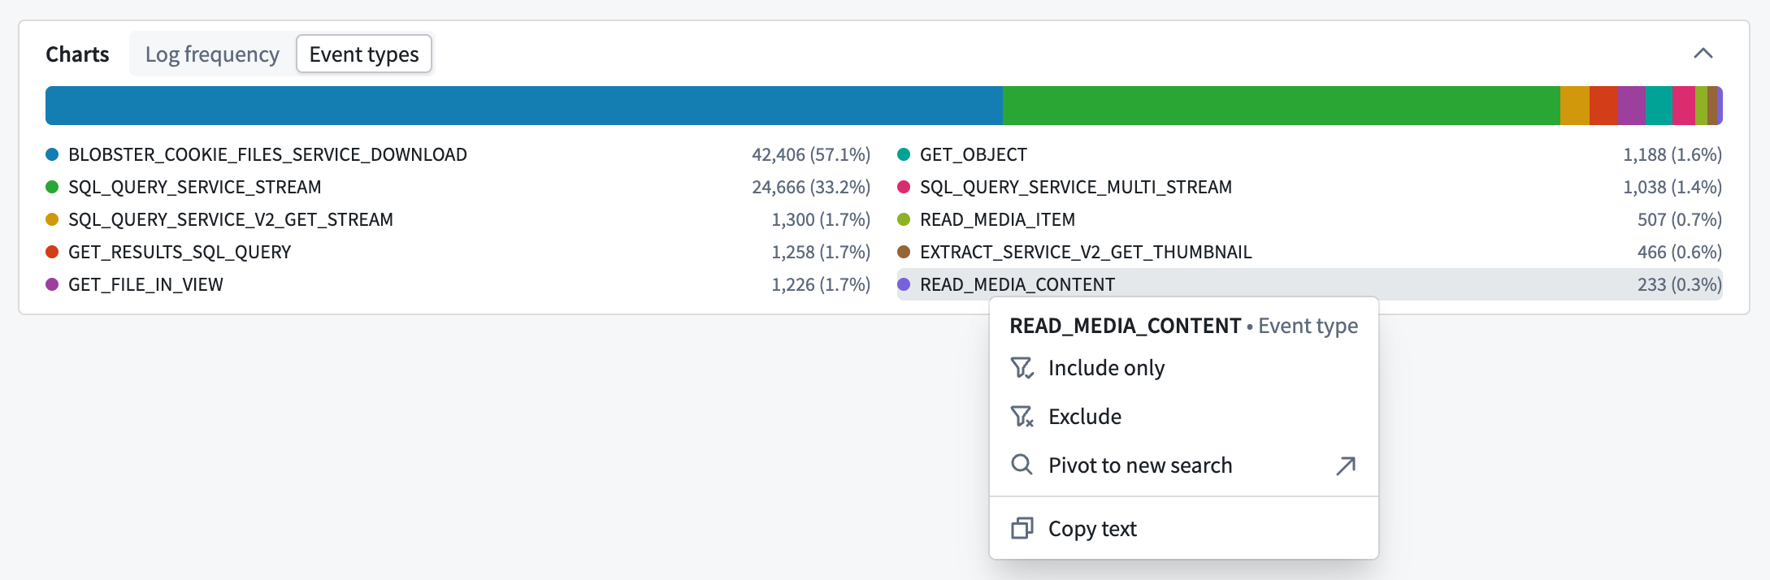Click the 507 (0.7%) count
Viewport: 1770px width, 580px height.
1680,219
